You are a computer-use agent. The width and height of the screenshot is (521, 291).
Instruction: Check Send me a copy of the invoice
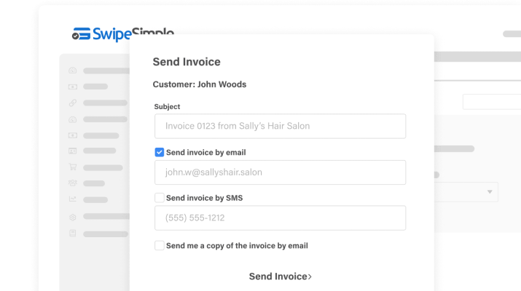[160, 246]
